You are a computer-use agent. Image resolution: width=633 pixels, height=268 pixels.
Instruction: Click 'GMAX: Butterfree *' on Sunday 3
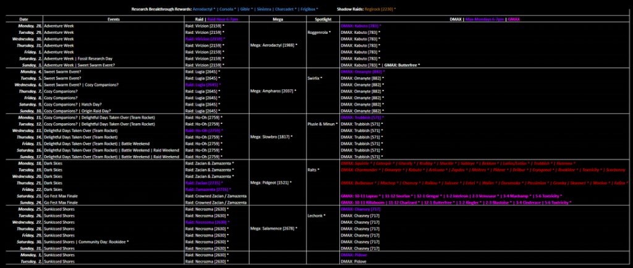coord(402,65)
